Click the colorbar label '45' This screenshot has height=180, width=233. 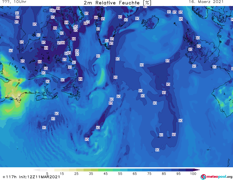[x=106, y=174]
